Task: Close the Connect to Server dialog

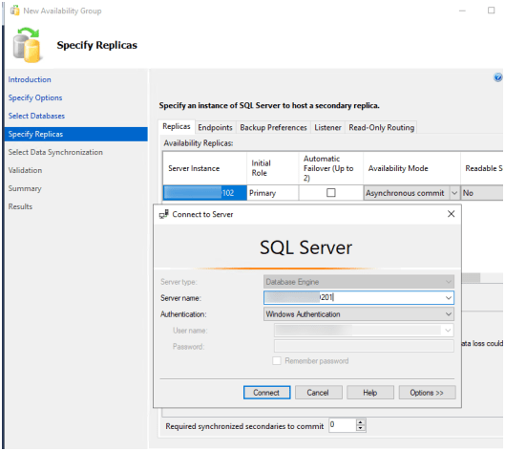Action: (x=451, y=214)
